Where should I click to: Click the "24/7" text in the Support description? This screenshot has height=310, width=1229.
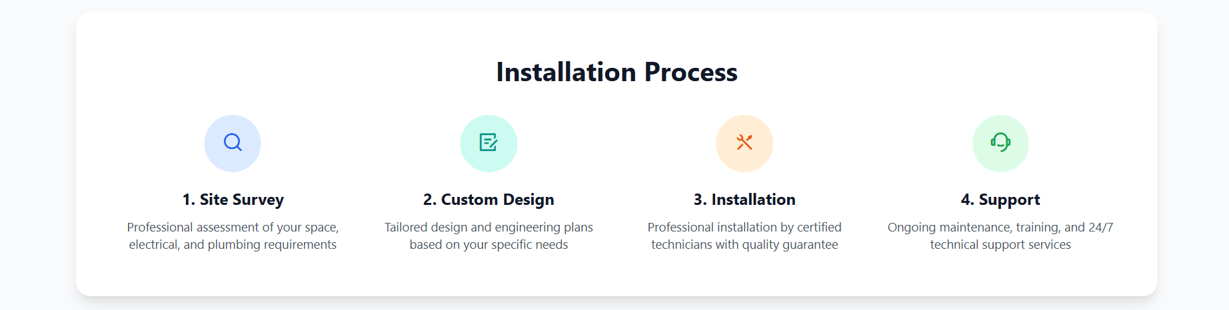tap(1100, 228)
